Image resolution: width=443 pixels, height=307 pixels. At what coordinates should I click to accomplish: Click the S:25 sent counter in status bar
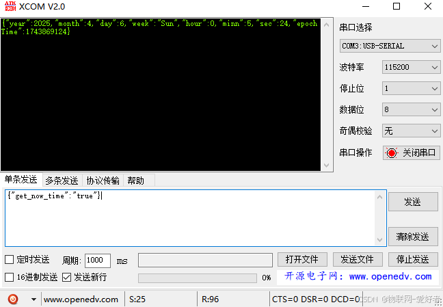click(x=137, y=299)
